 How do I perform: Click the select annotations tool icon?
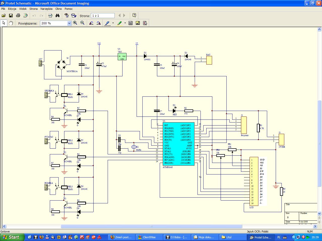145,23
